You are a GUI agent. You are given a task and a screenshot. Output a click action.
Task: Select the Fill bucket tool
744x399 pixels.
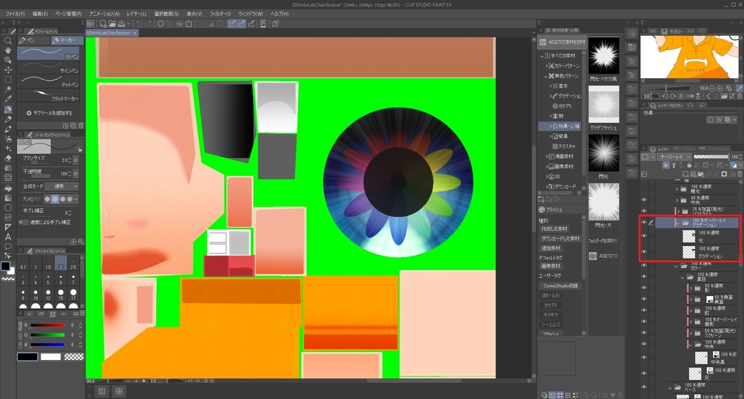coord(8,188)
